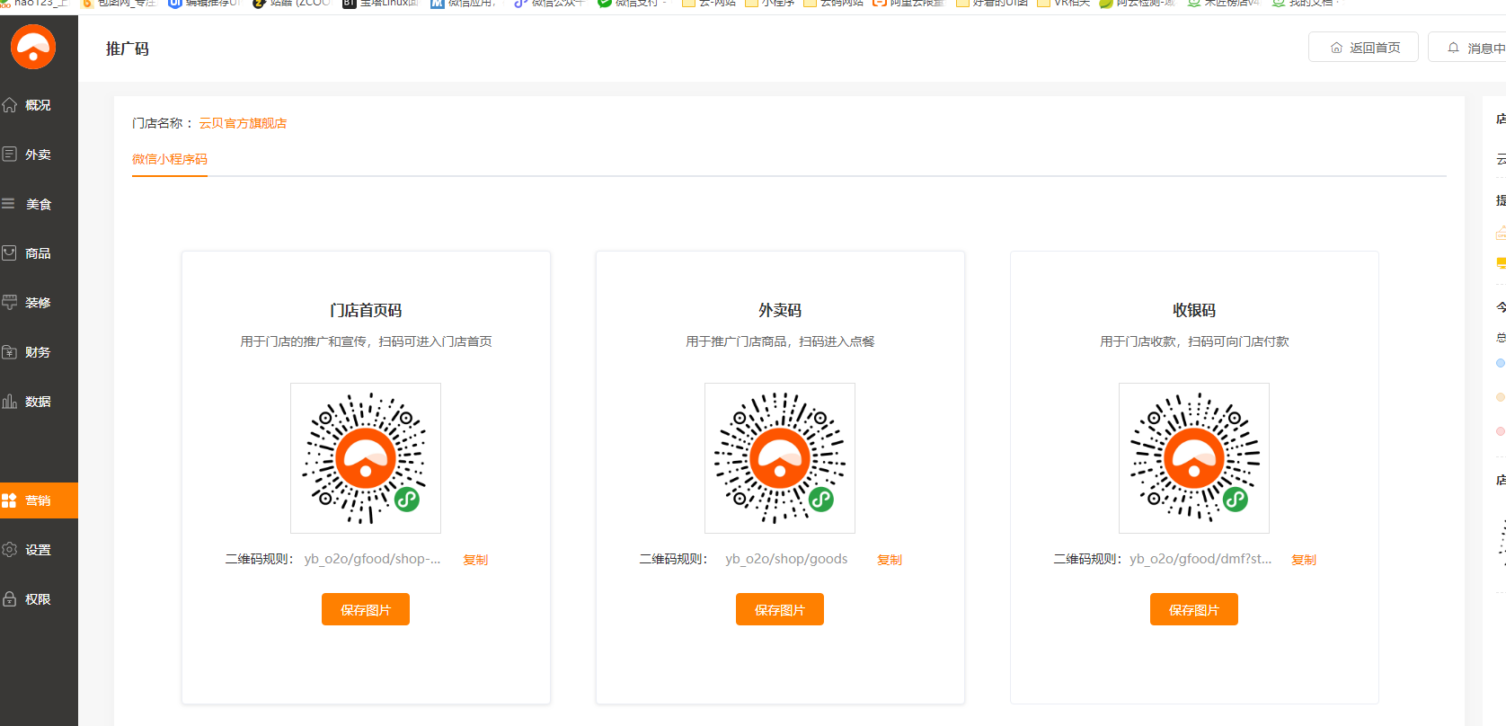Open 财务 menu item

[x=39, y=352]
